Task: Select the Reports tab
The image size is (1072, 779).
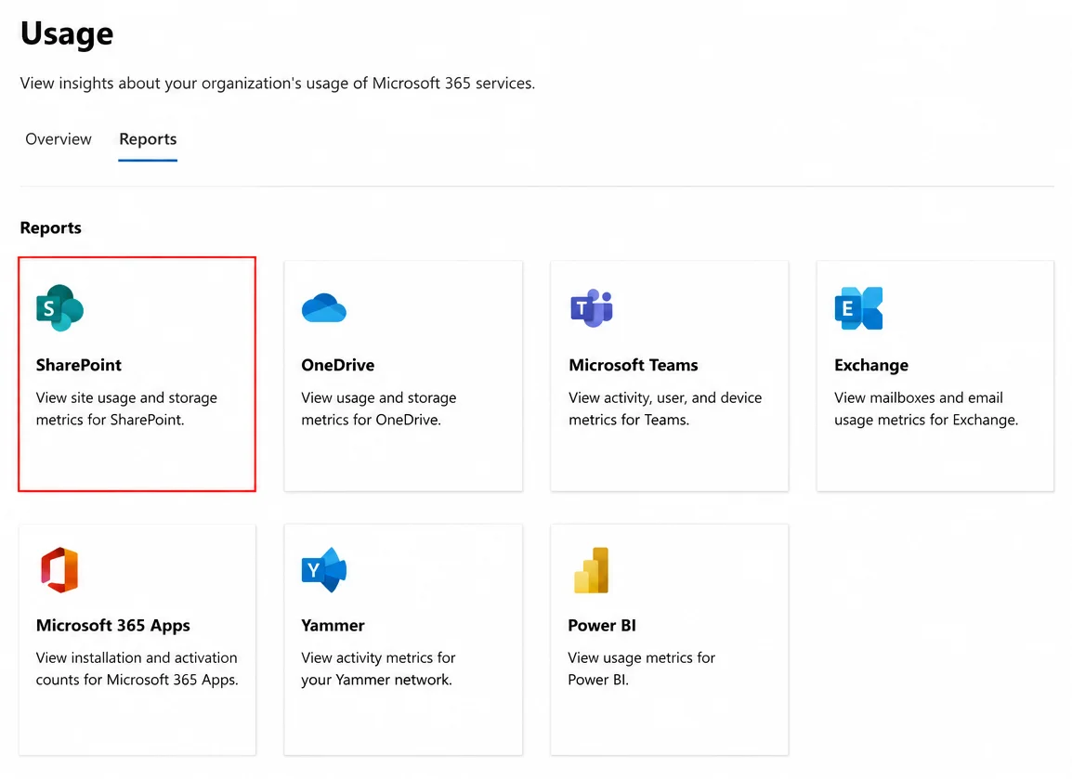Action: (148, 139)
